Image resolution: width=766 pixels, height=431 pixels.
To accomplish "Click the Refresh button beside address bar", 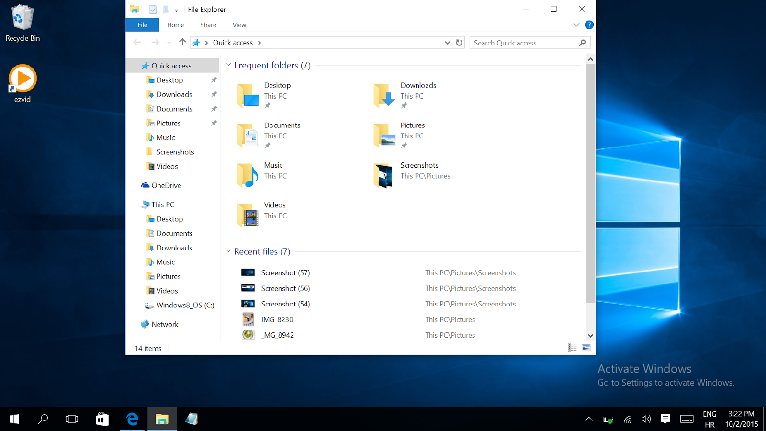I will 459,43.
